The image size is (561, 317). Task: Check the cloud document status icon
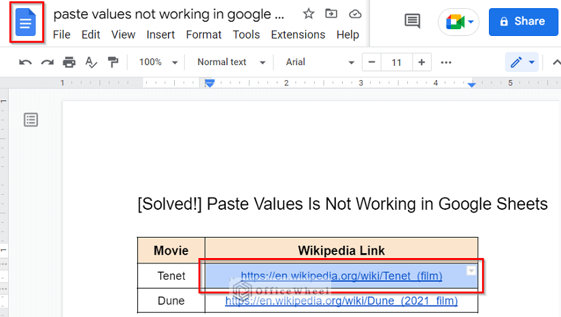354,14
